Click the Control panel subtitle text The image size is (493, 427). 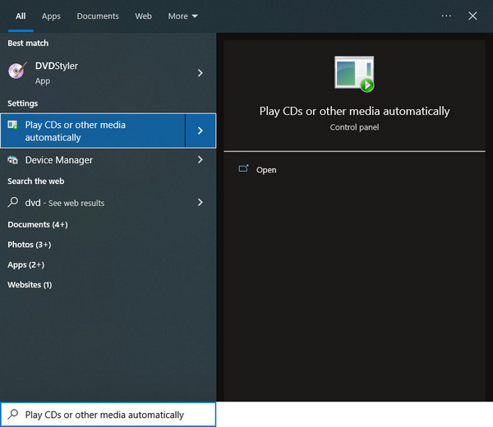[354, 127]
